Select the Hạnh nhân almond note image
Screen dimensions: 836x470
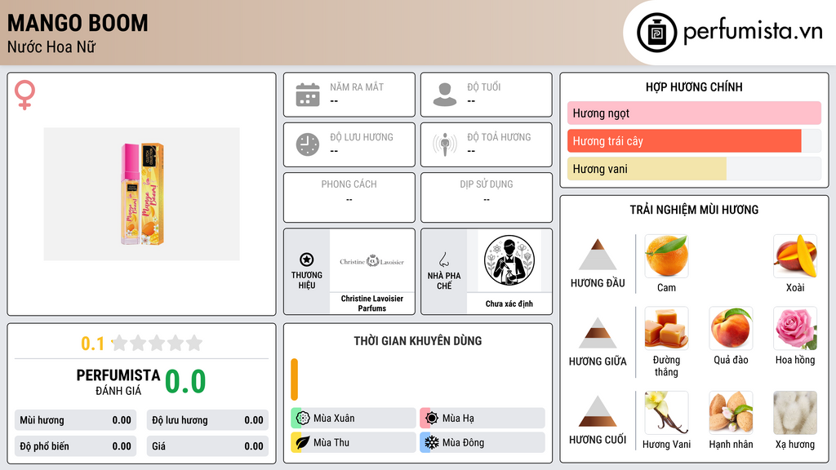[731, 412]
